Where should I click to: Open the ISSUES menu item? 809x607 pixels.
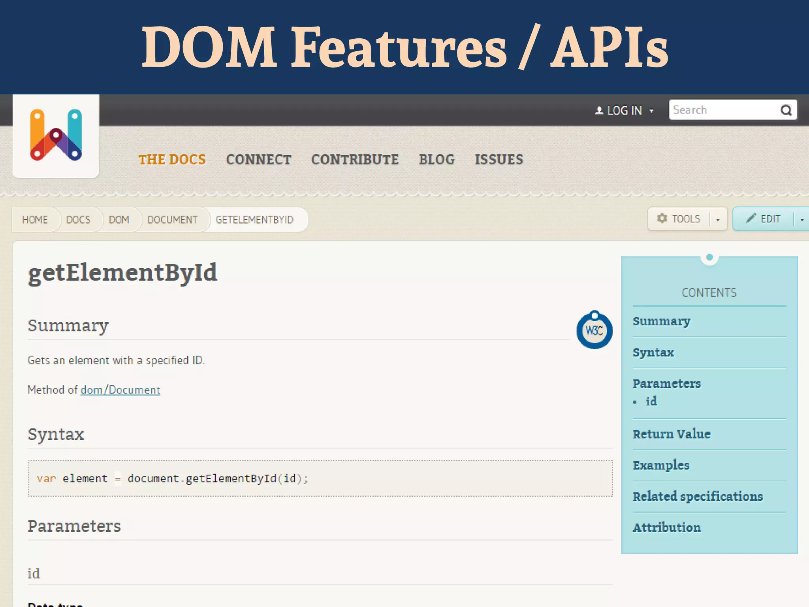click(x=499, y=160)
